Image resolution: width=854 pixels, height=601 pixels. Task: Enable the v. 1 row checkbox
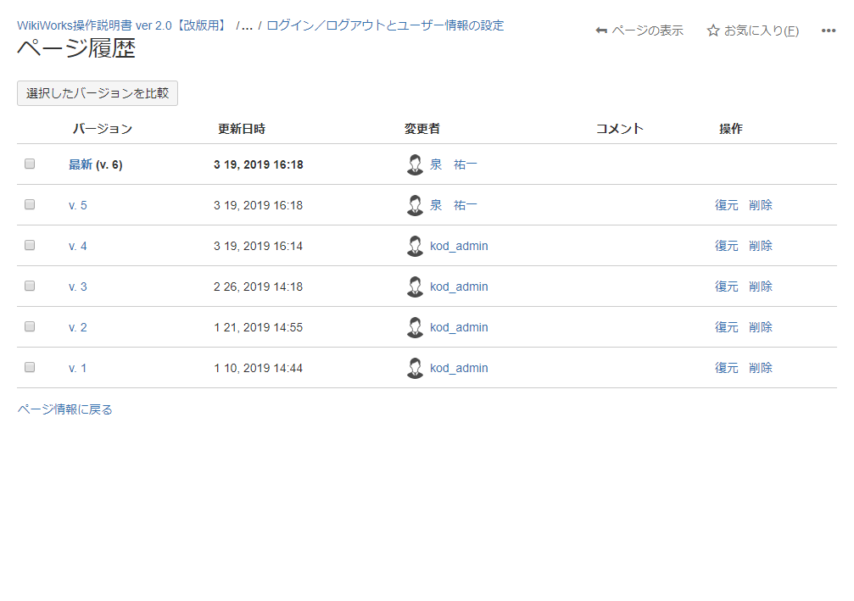[30, 367]
